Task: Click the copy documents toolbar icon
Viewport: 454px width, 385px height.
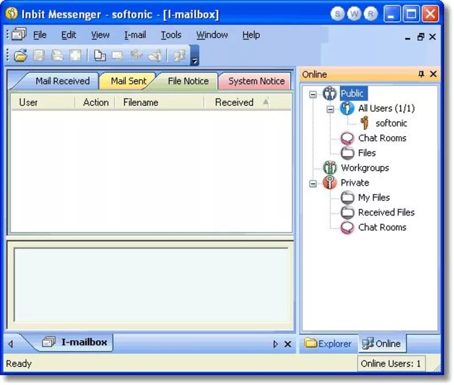Action: pyautogui.click(x=100, y=55)
